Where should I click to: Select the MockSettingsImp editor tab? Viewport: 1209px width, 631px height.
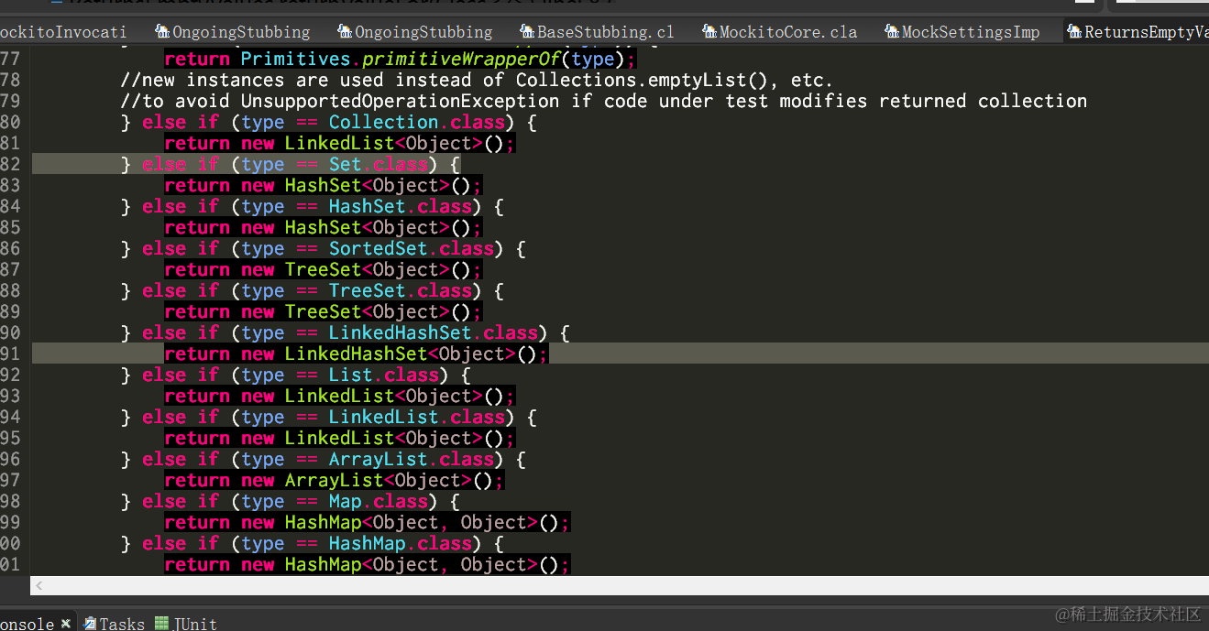click(962, 32)
